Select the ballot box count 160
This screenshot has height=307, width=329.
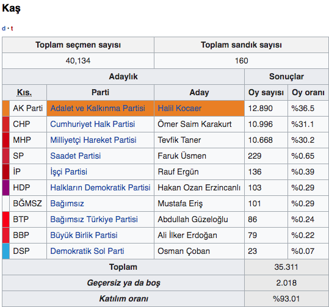[x=241, y=61]
